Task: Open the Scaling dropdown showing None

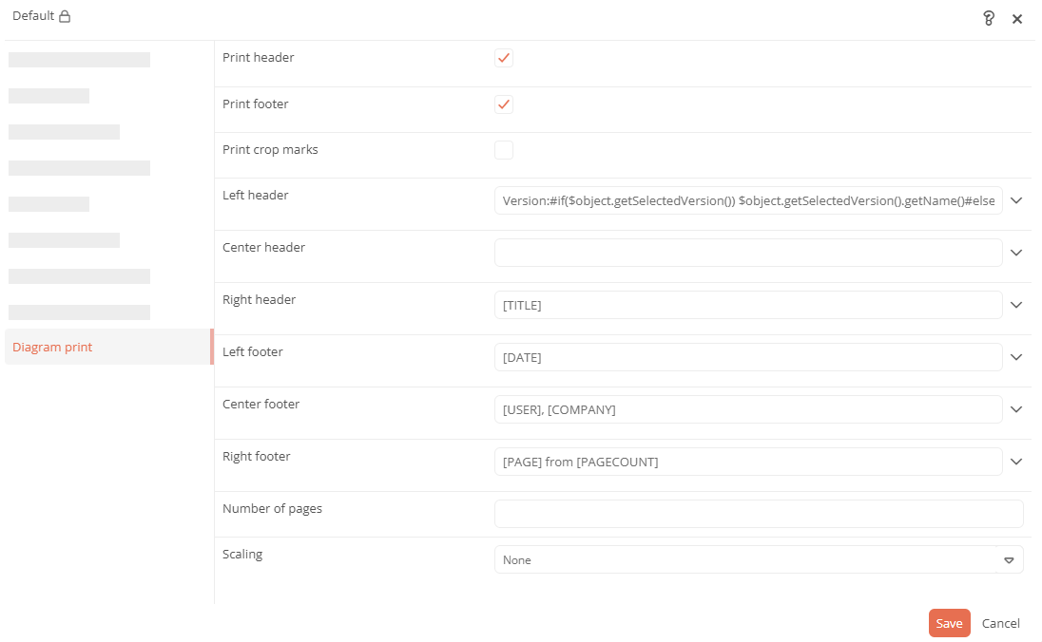Action: (x=759, y=559)
